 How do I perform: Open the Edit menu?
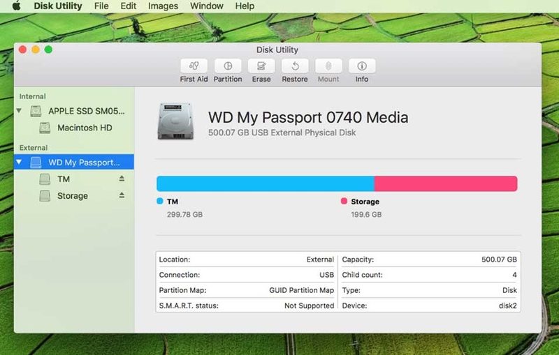click(129, 6)
